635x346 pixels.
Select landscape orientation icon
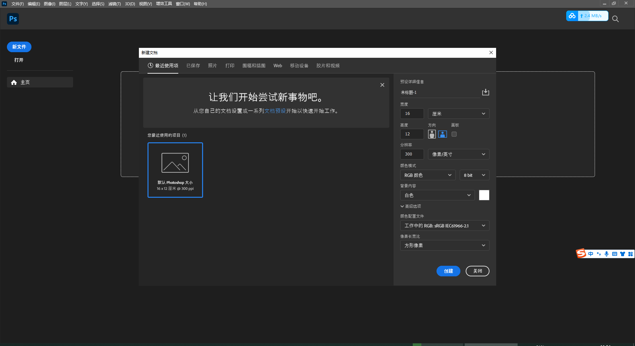click(x=443, y=134)
